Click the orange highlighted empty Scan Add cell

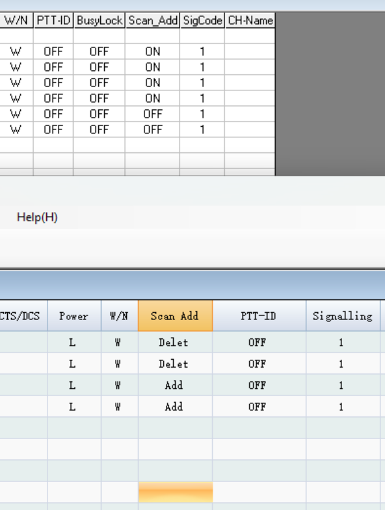coord(176,492)
